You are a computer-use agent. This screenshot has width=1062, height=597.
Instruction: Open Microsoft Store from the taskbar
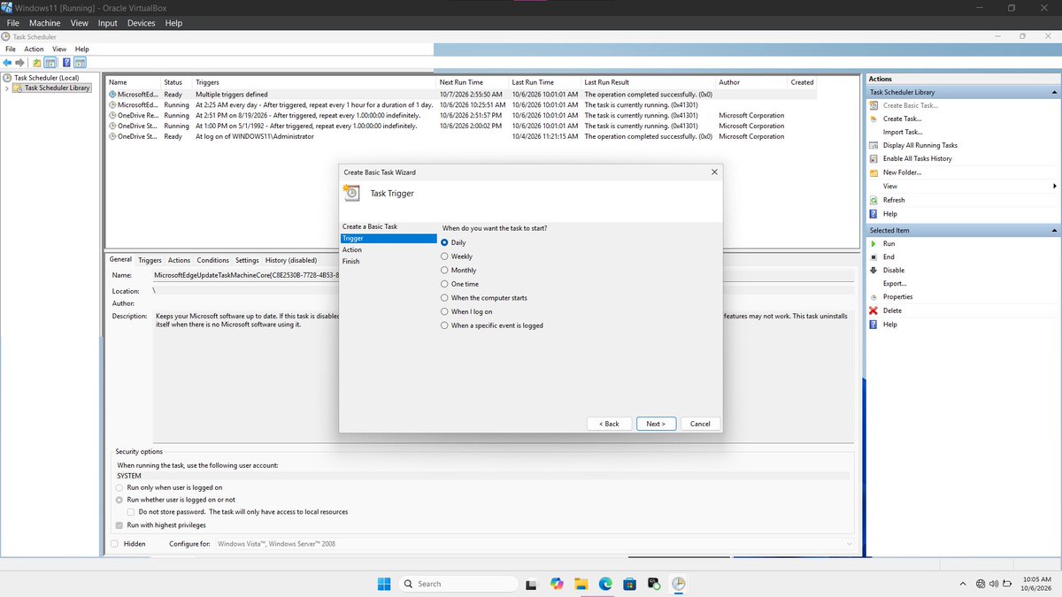click(630, 584)
